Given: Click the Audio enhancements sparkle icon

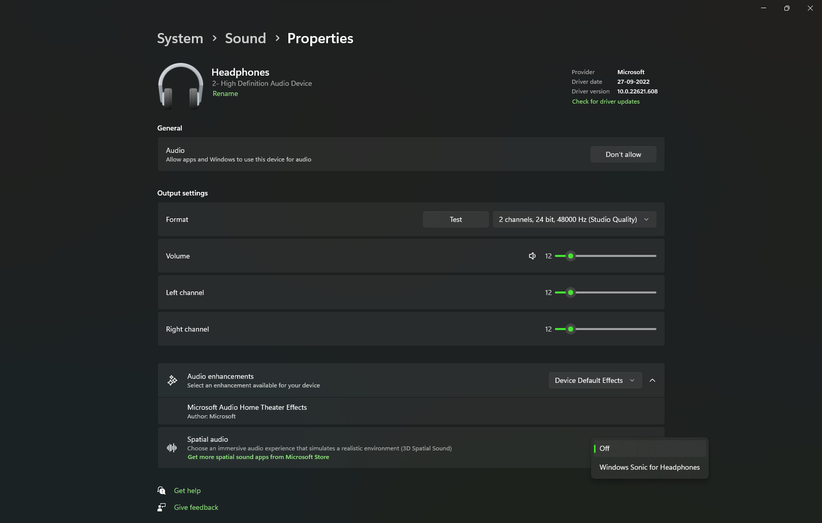Looking at the screenshot, I should (x=173, y=380).
